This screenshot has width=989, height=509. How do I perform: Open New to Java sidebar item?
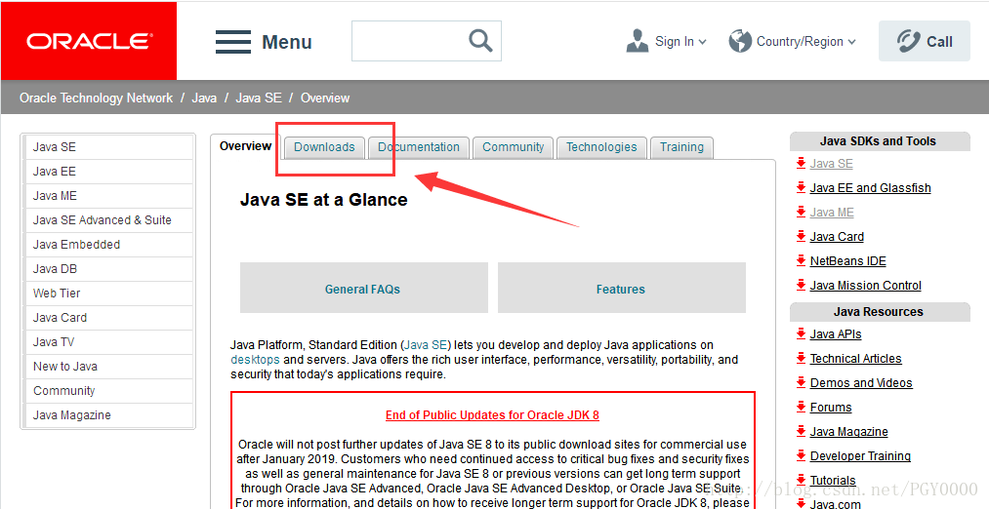coord(108,366)
